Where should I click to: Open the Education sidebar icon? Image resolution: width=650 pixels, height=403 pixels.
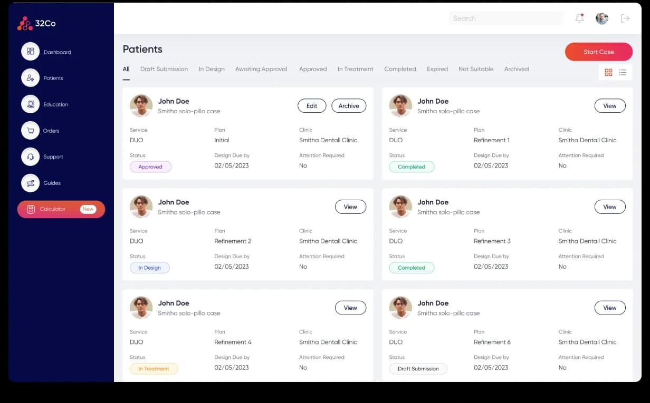click(31, 104)
